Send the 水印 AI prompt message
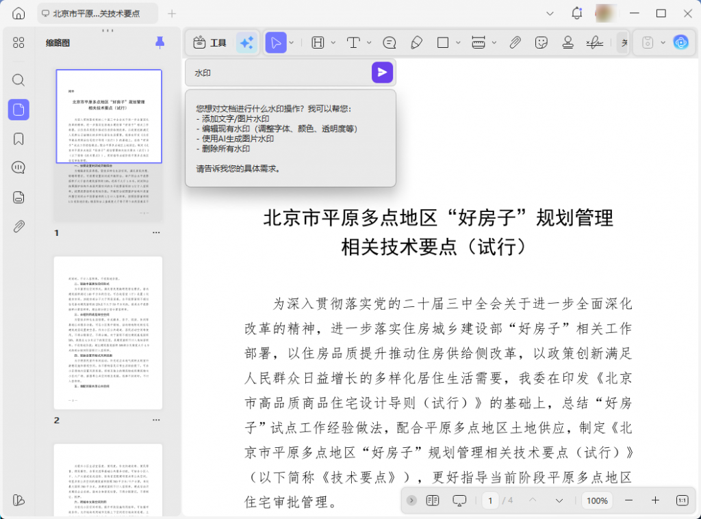Screen dimensions: 701x519 pos(382,72)
